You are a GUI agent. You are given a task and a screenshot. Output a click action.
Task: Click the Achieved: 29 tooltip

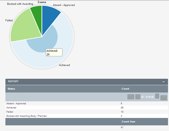(54, 52)
